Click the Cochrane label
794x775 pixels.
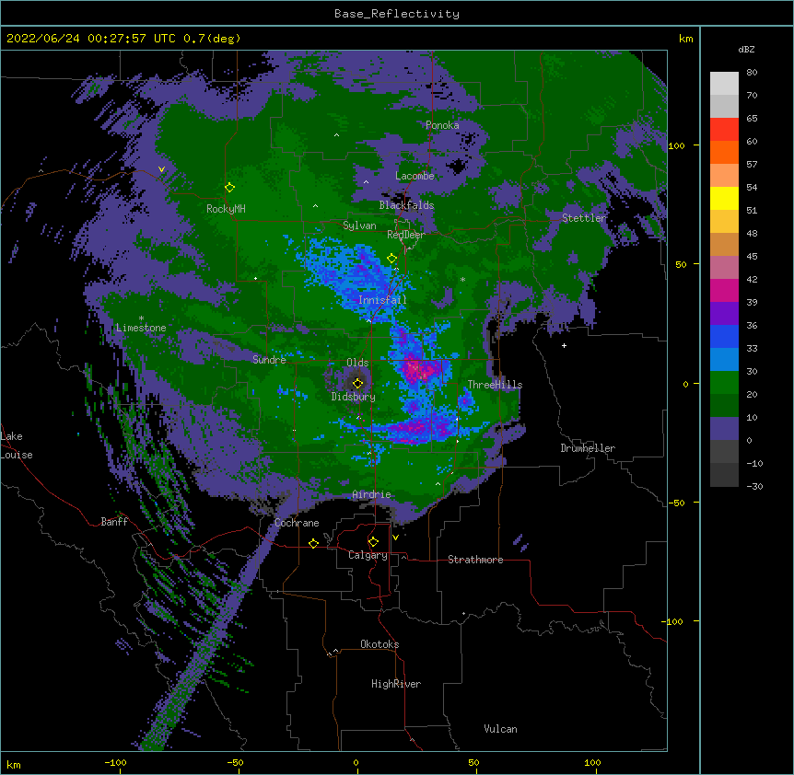(x=297, y=523)
